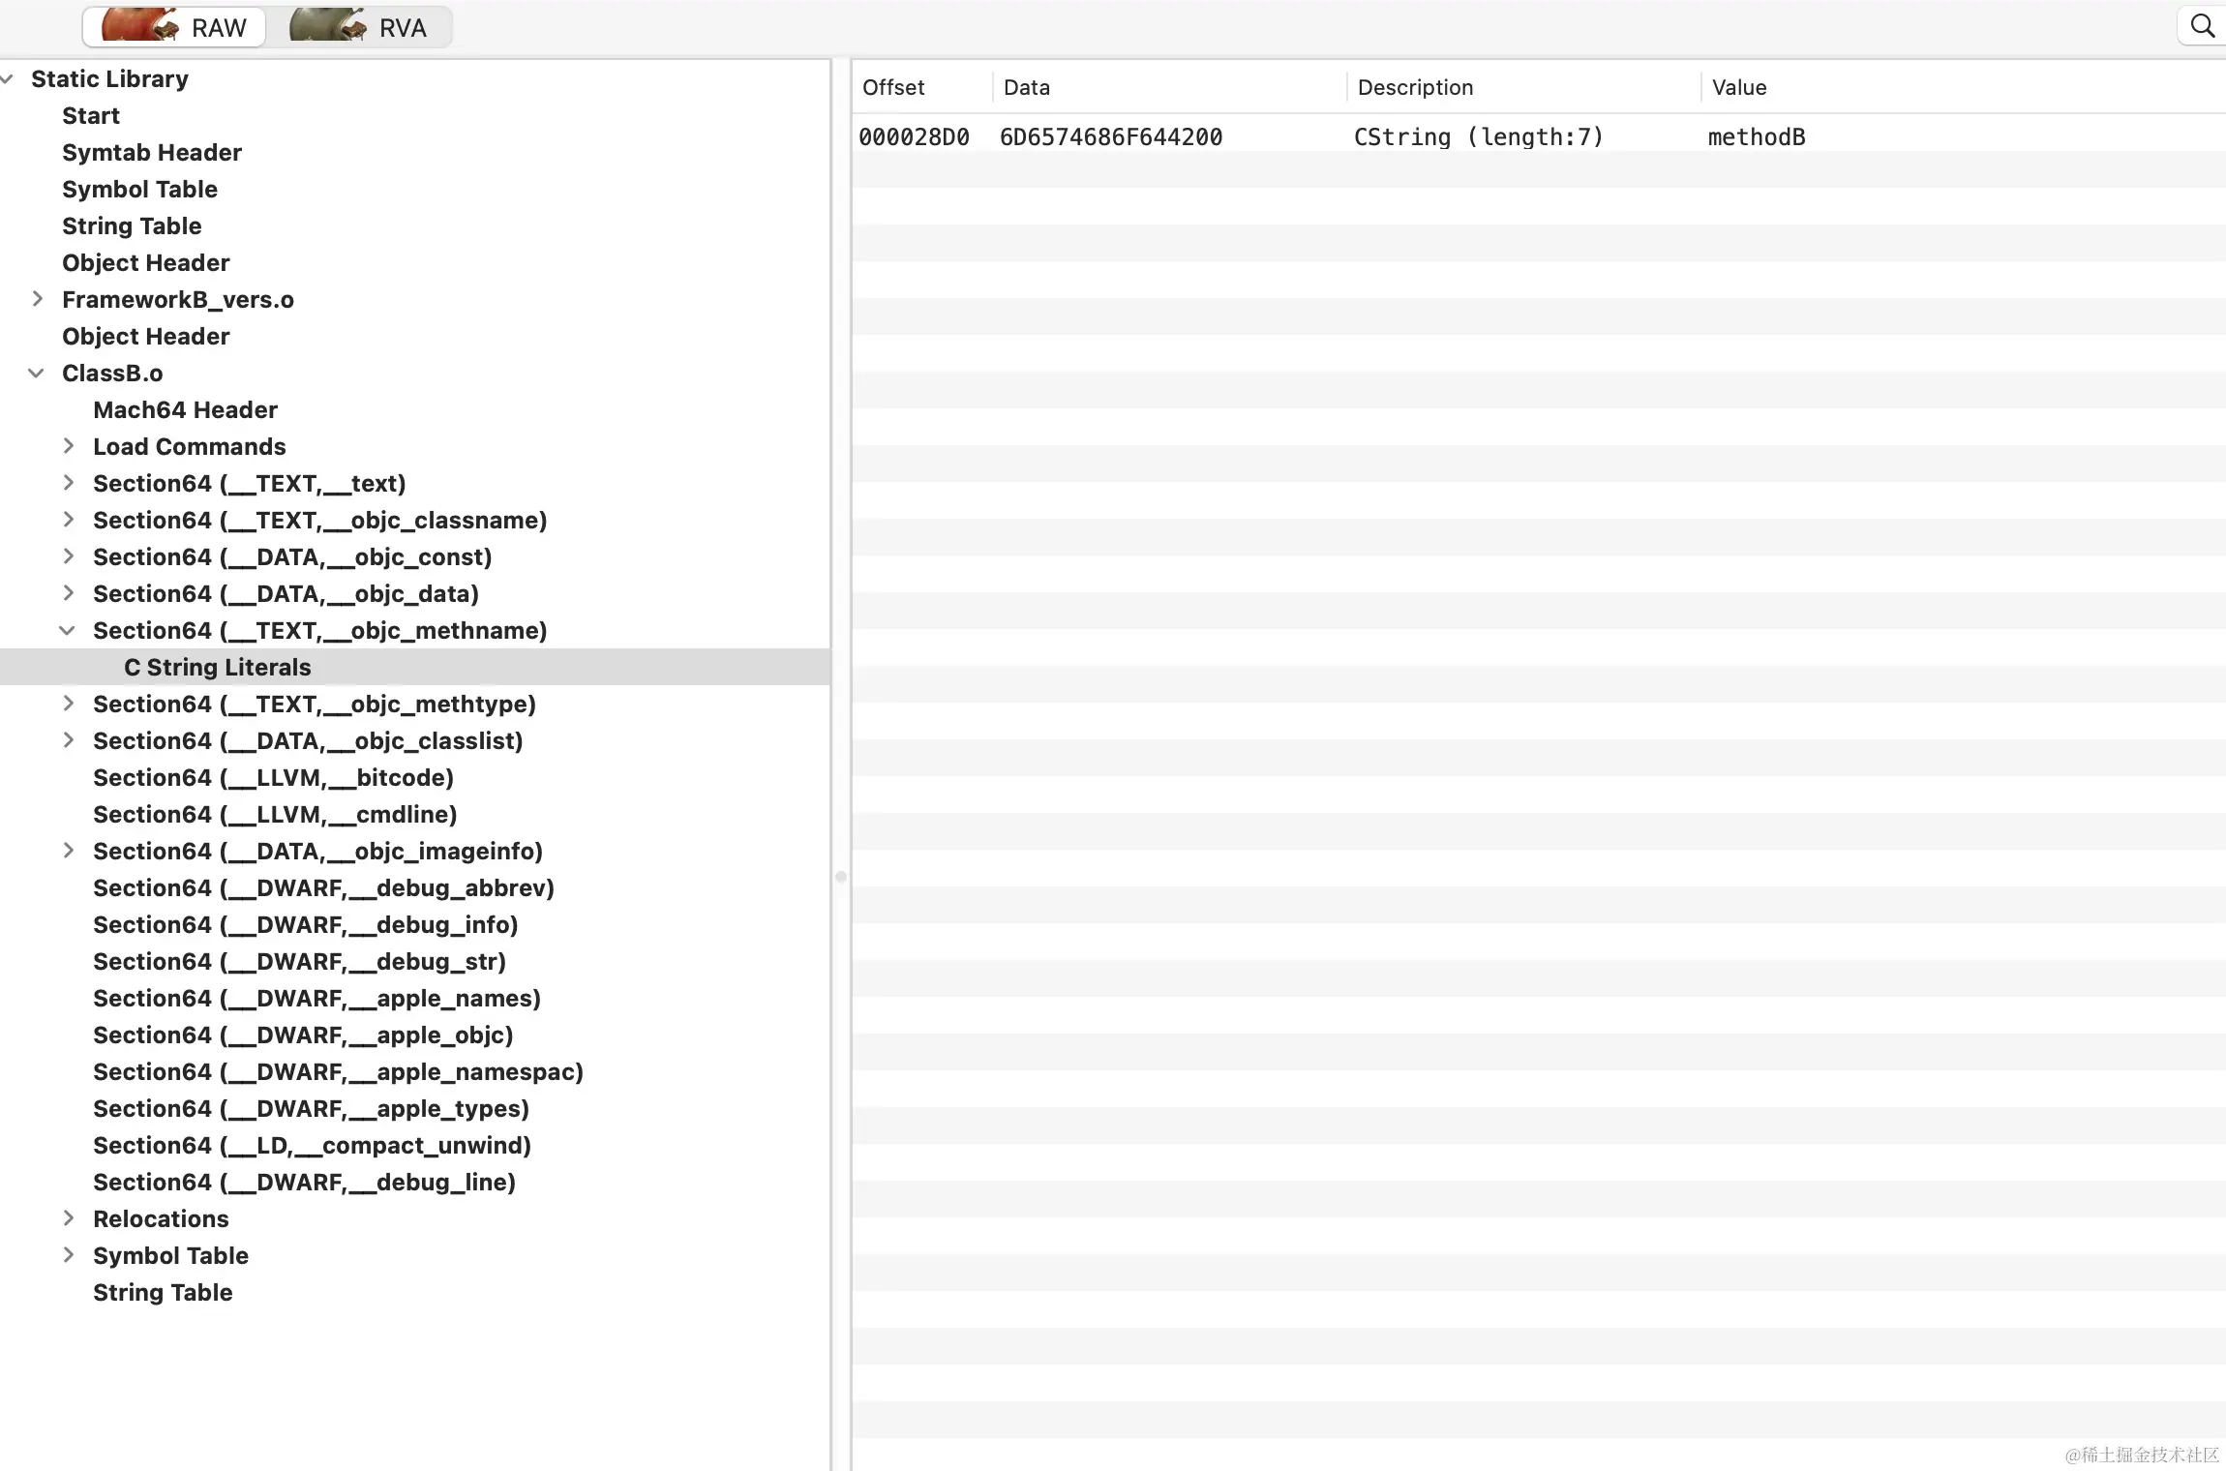Select the methodB value cell
The image size is (2226, 1471).
click(1757, 136)
